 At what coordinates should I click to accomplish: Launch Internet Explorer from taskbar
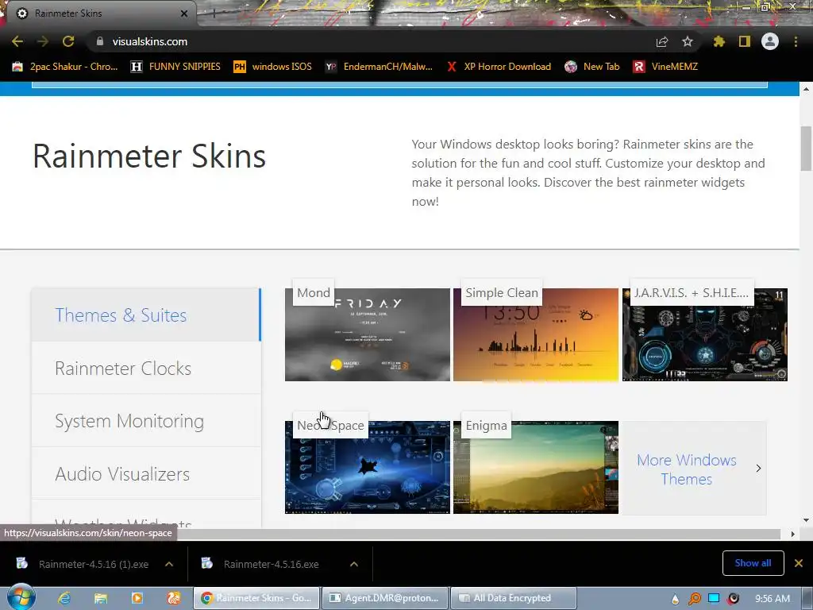pyautogui.click(x=64, y=598)
